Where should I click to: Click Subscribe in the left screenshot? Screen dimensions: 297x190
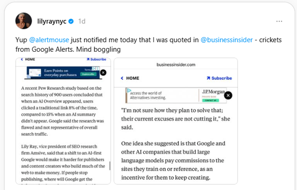click(96, 59)
